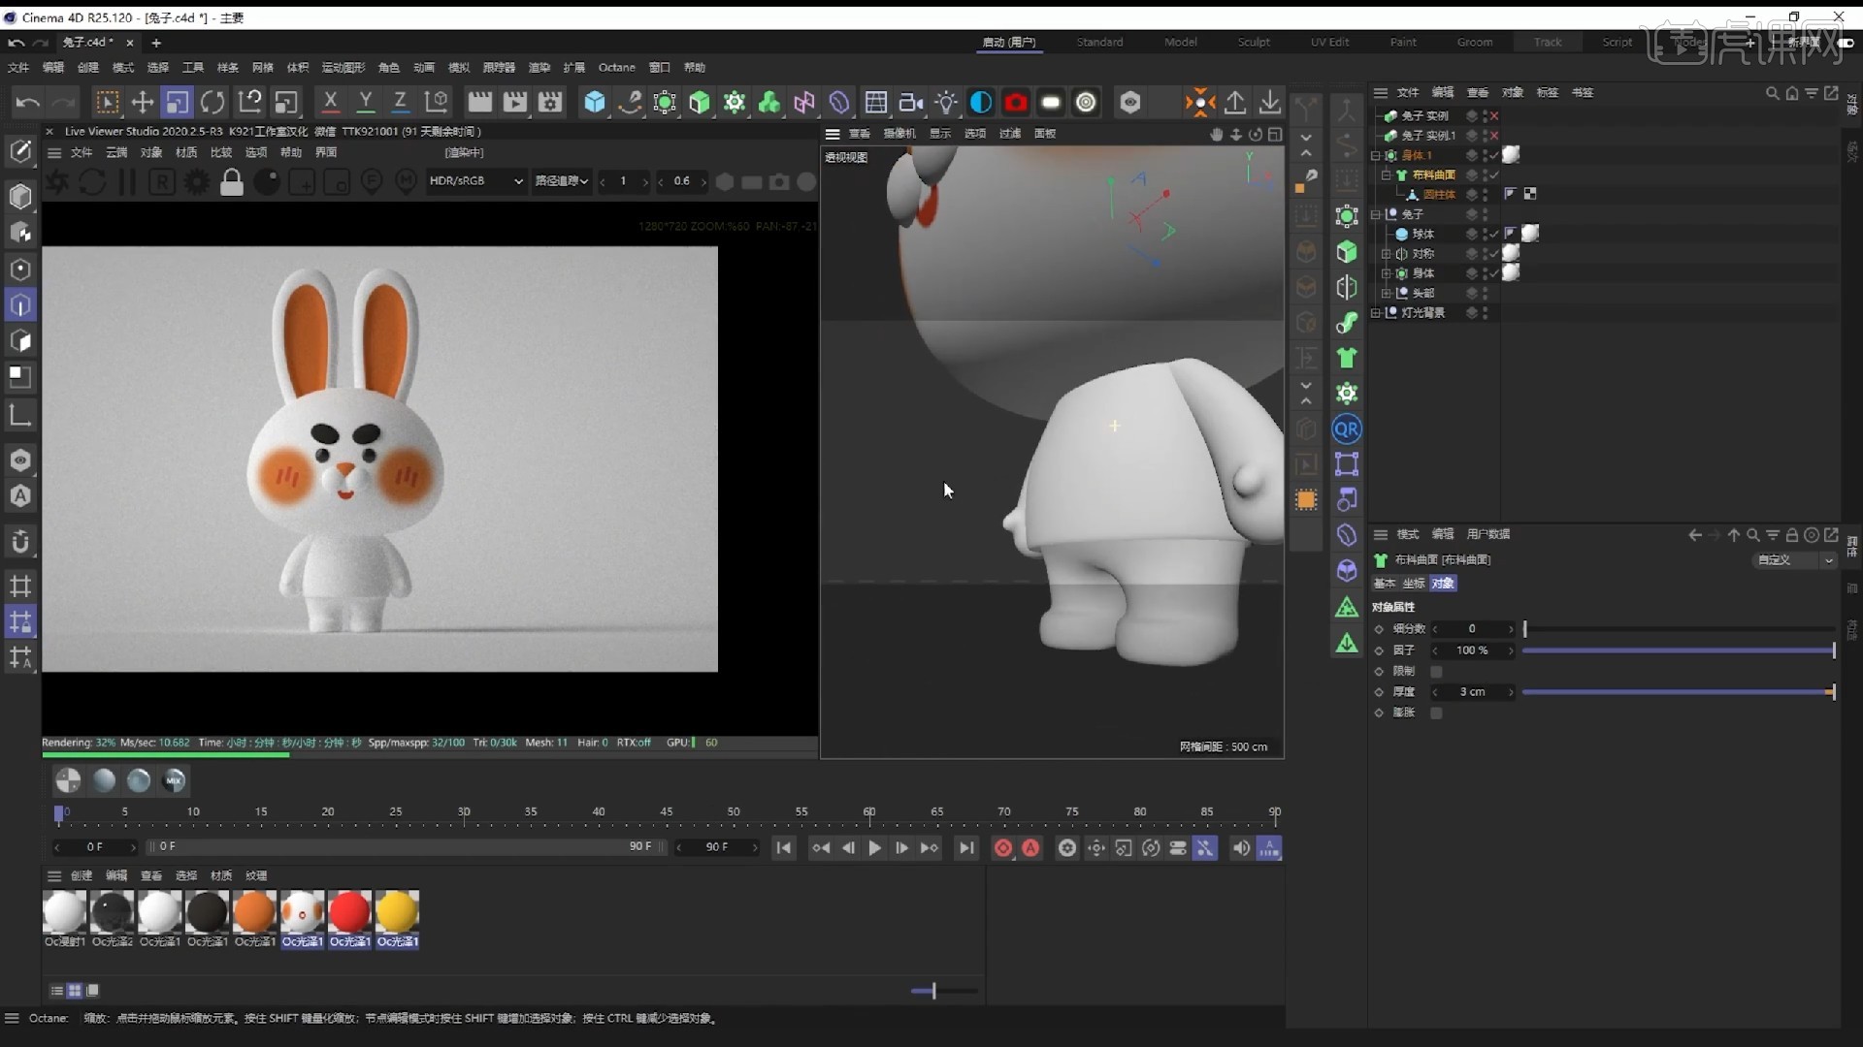Open the 自定义 dropdown in attributes panel
The image size is (1863, 1047).
click(1794, 560)
